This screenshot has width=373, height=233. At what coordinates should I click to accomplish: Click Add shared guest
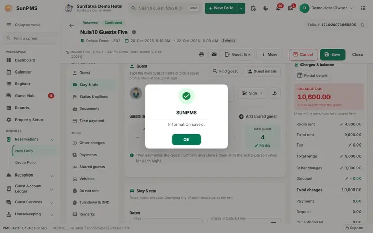258,116
